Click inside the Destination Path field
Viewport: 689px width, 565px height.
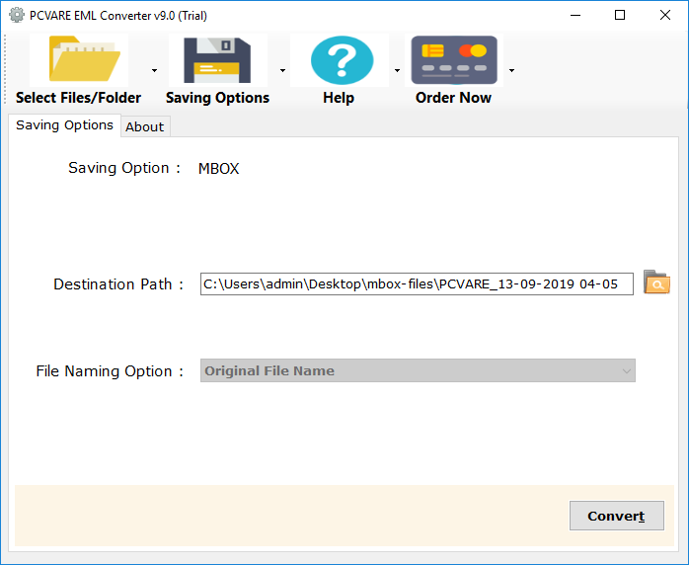pyautogui.click(x=417, y=284)
